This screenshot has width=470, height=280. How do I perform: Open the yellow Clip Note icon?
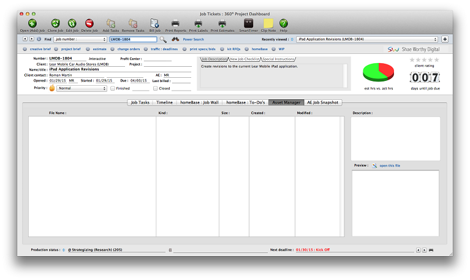268,23
